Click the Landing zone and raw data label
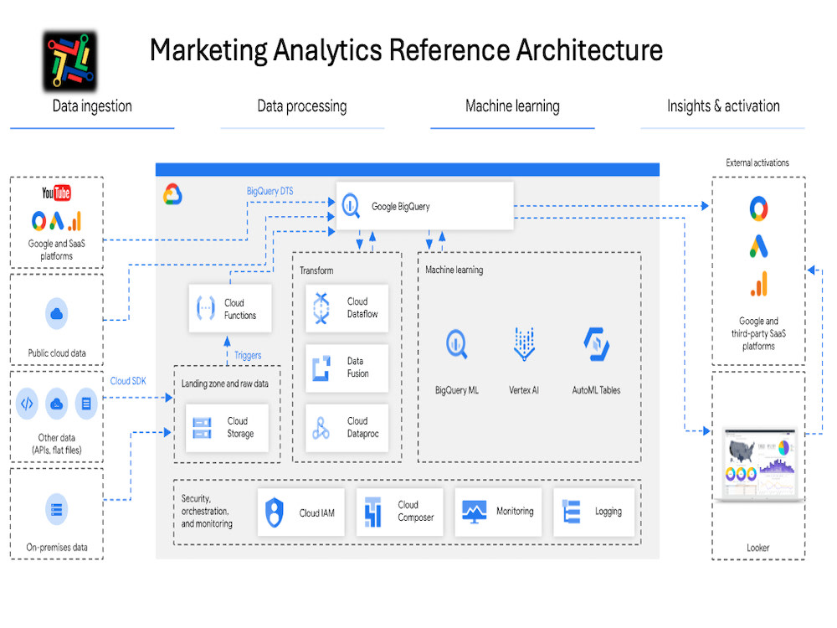Image resolution: width=837 pixels, height=628 pixels. click(x=224, y=384)
